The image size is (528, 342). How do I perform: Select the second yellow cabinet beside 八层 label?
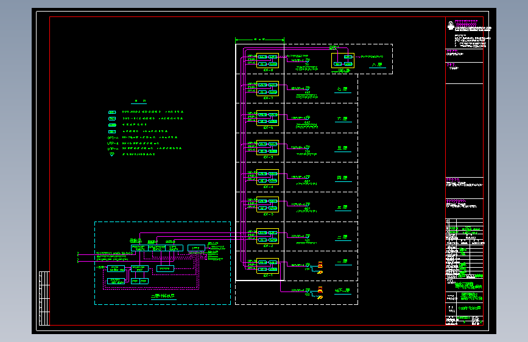click(343, 61)
